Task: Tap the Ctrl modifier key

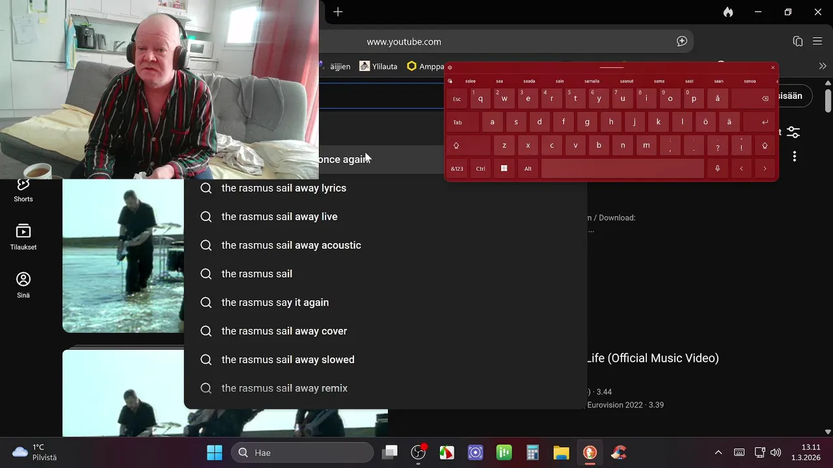Action: [480, 168]
